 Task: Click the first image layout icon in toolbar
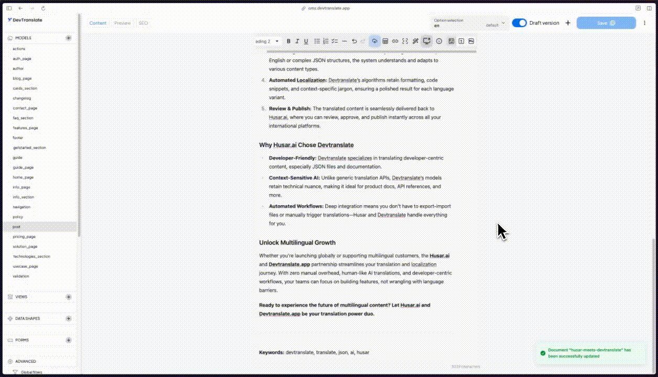[451, 41]
